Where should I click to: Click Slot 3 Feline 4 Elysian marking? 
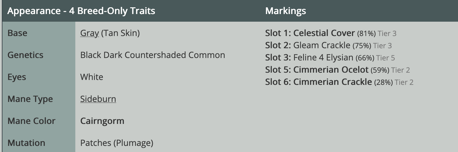coord(323,58)
